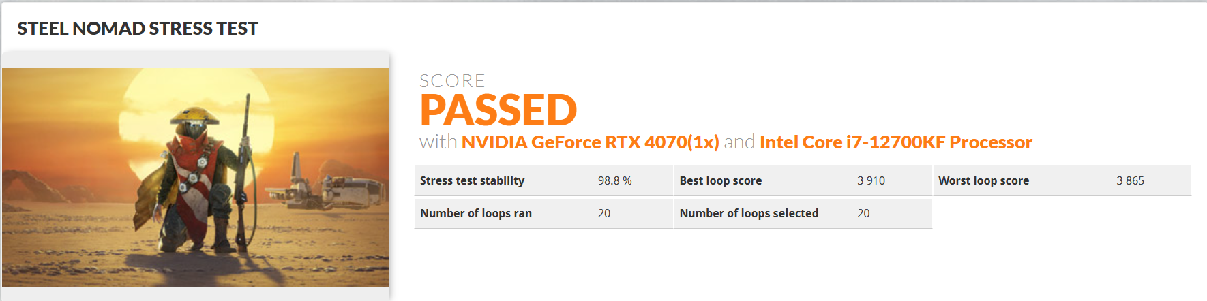Click the Number of loops ran label
The width and height of the screenshot is (1207, 301).
[475, 213]
